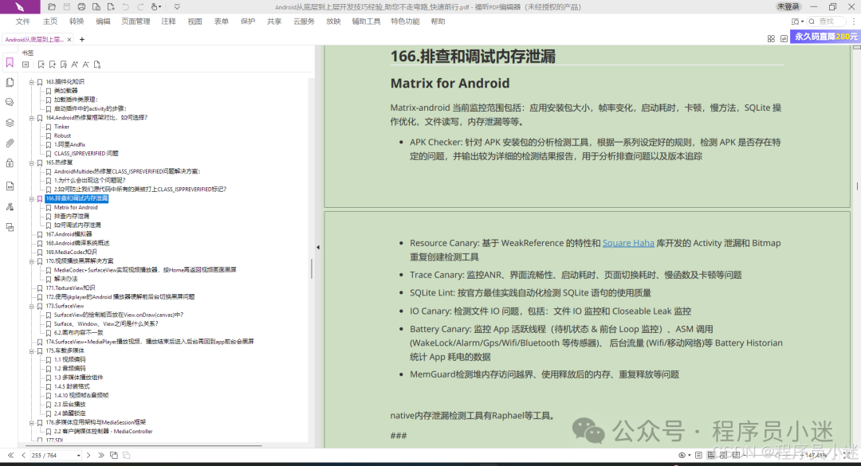Open the layers panel icon in sidebar
The height and width of the screenshot is (466, 861).
coord(10,123)
